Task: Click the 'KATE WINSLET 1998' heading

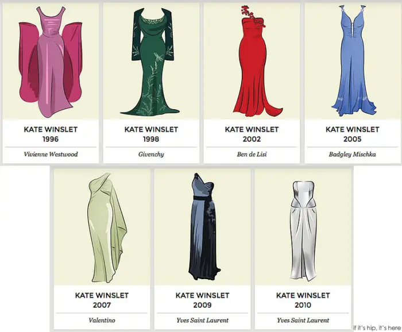Action: [151, 134]
